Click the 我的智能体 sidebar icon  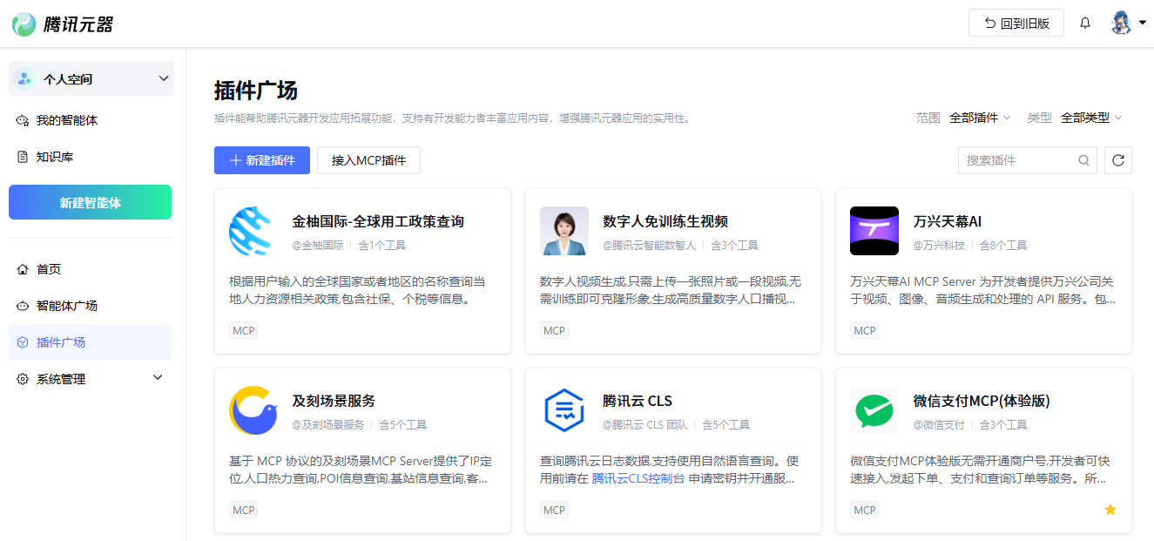pyautogui.click(x=23, y=120)
